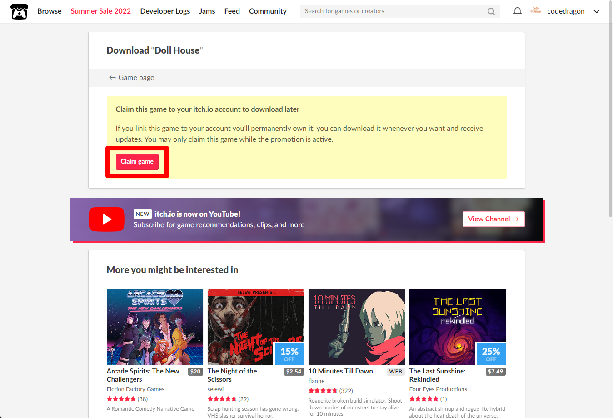Open 10 Minutes Till Dawn thumbnail

(x=357, y=327)
